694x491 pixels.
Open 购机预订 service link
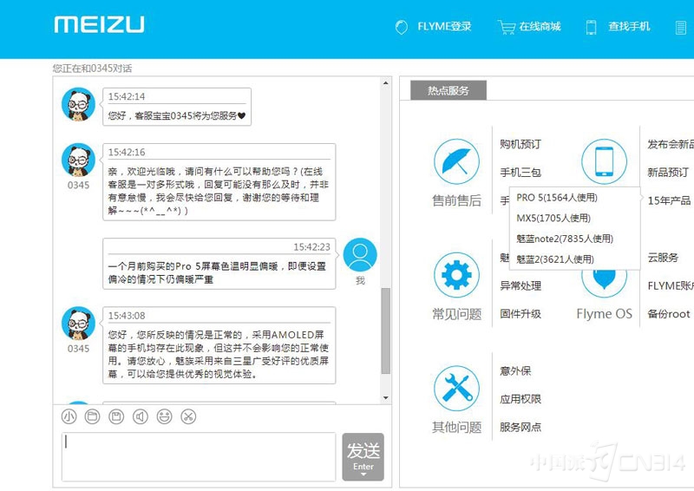click(x=520, y=144)
